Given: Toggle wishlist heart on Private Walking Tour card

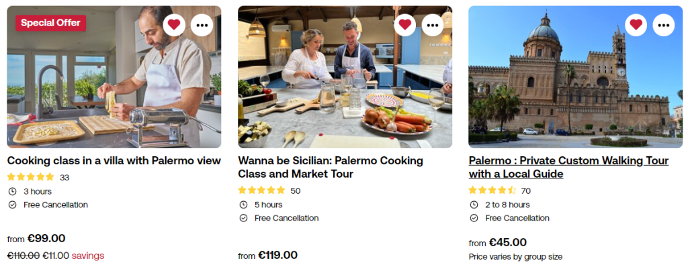Looking at the screenshot, I should pyautogui.click(x=636, y=25).
